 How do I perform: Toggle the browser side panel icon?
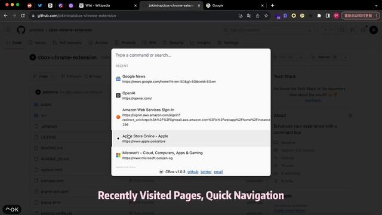(x=328, y=16)
